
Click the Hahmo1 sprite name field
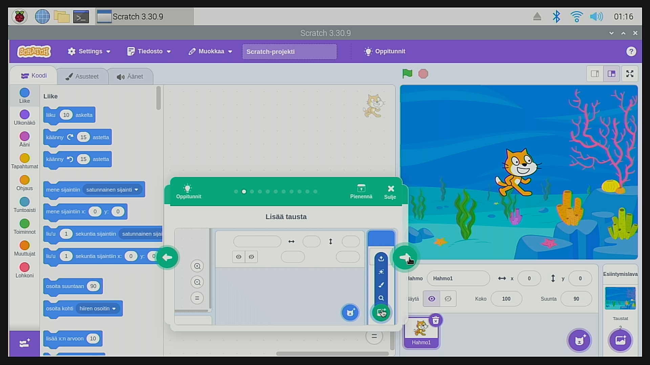pyautogui.click(x=458, y=278)
